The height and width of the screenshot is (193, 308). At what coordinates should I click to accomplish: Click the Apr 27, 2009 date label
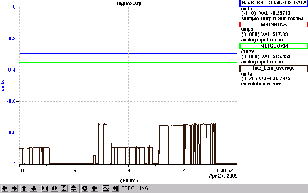tap(223, 176)
